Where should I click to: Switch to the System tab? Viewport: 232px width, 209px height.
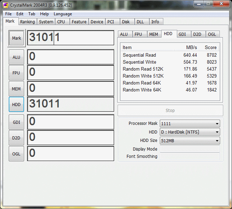[x=46, y=22]
